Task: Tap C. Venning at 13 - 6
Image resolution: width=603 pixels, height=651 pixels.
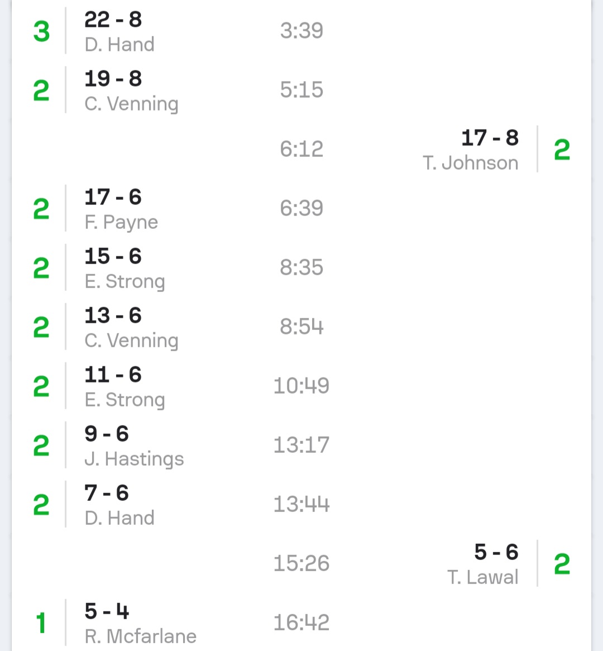Action: 131,341
